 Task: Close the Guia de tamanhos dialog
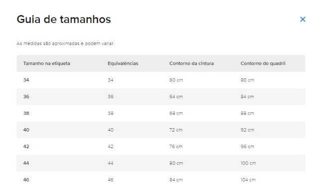coord(303,19)
